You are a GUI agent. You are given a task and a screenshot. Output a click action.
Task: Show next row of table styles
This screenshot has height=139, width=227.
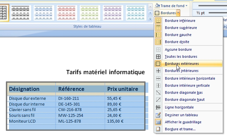150,13
